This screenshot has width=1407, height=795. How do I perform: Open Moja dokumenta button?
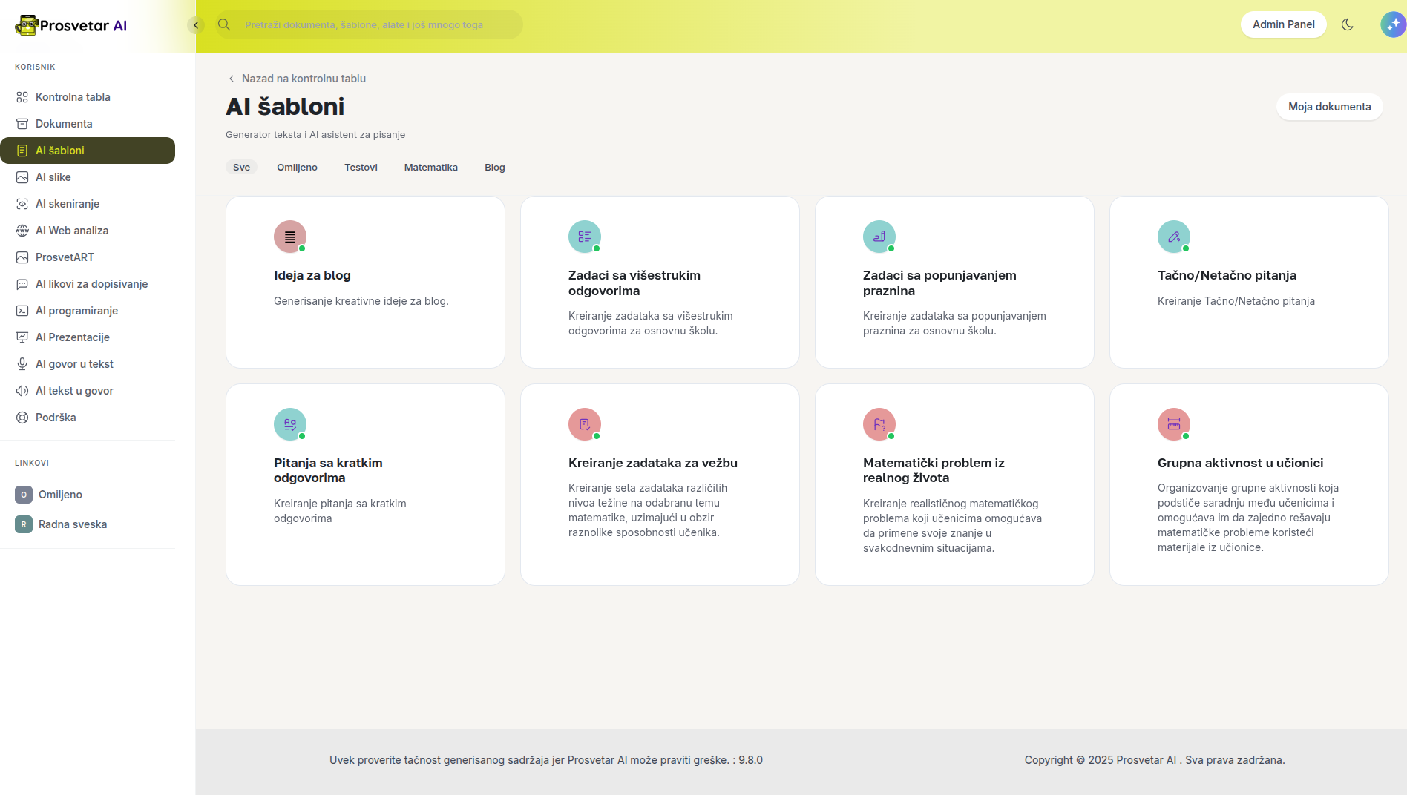1328,107
